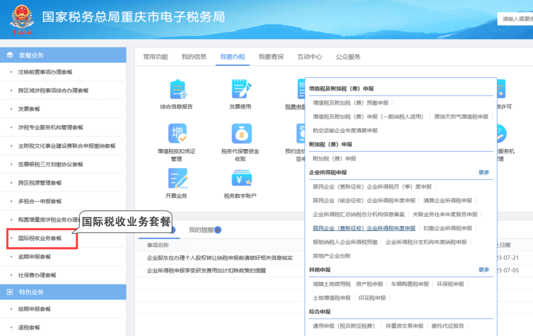Switch to the 互动中心 tab
Image resolution: width=533 pixels, height=336 pixels.
point(309,57)
